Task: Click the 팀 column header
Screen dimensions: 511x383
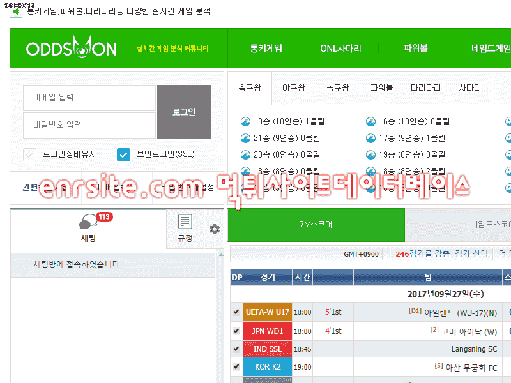Action: 428,278
